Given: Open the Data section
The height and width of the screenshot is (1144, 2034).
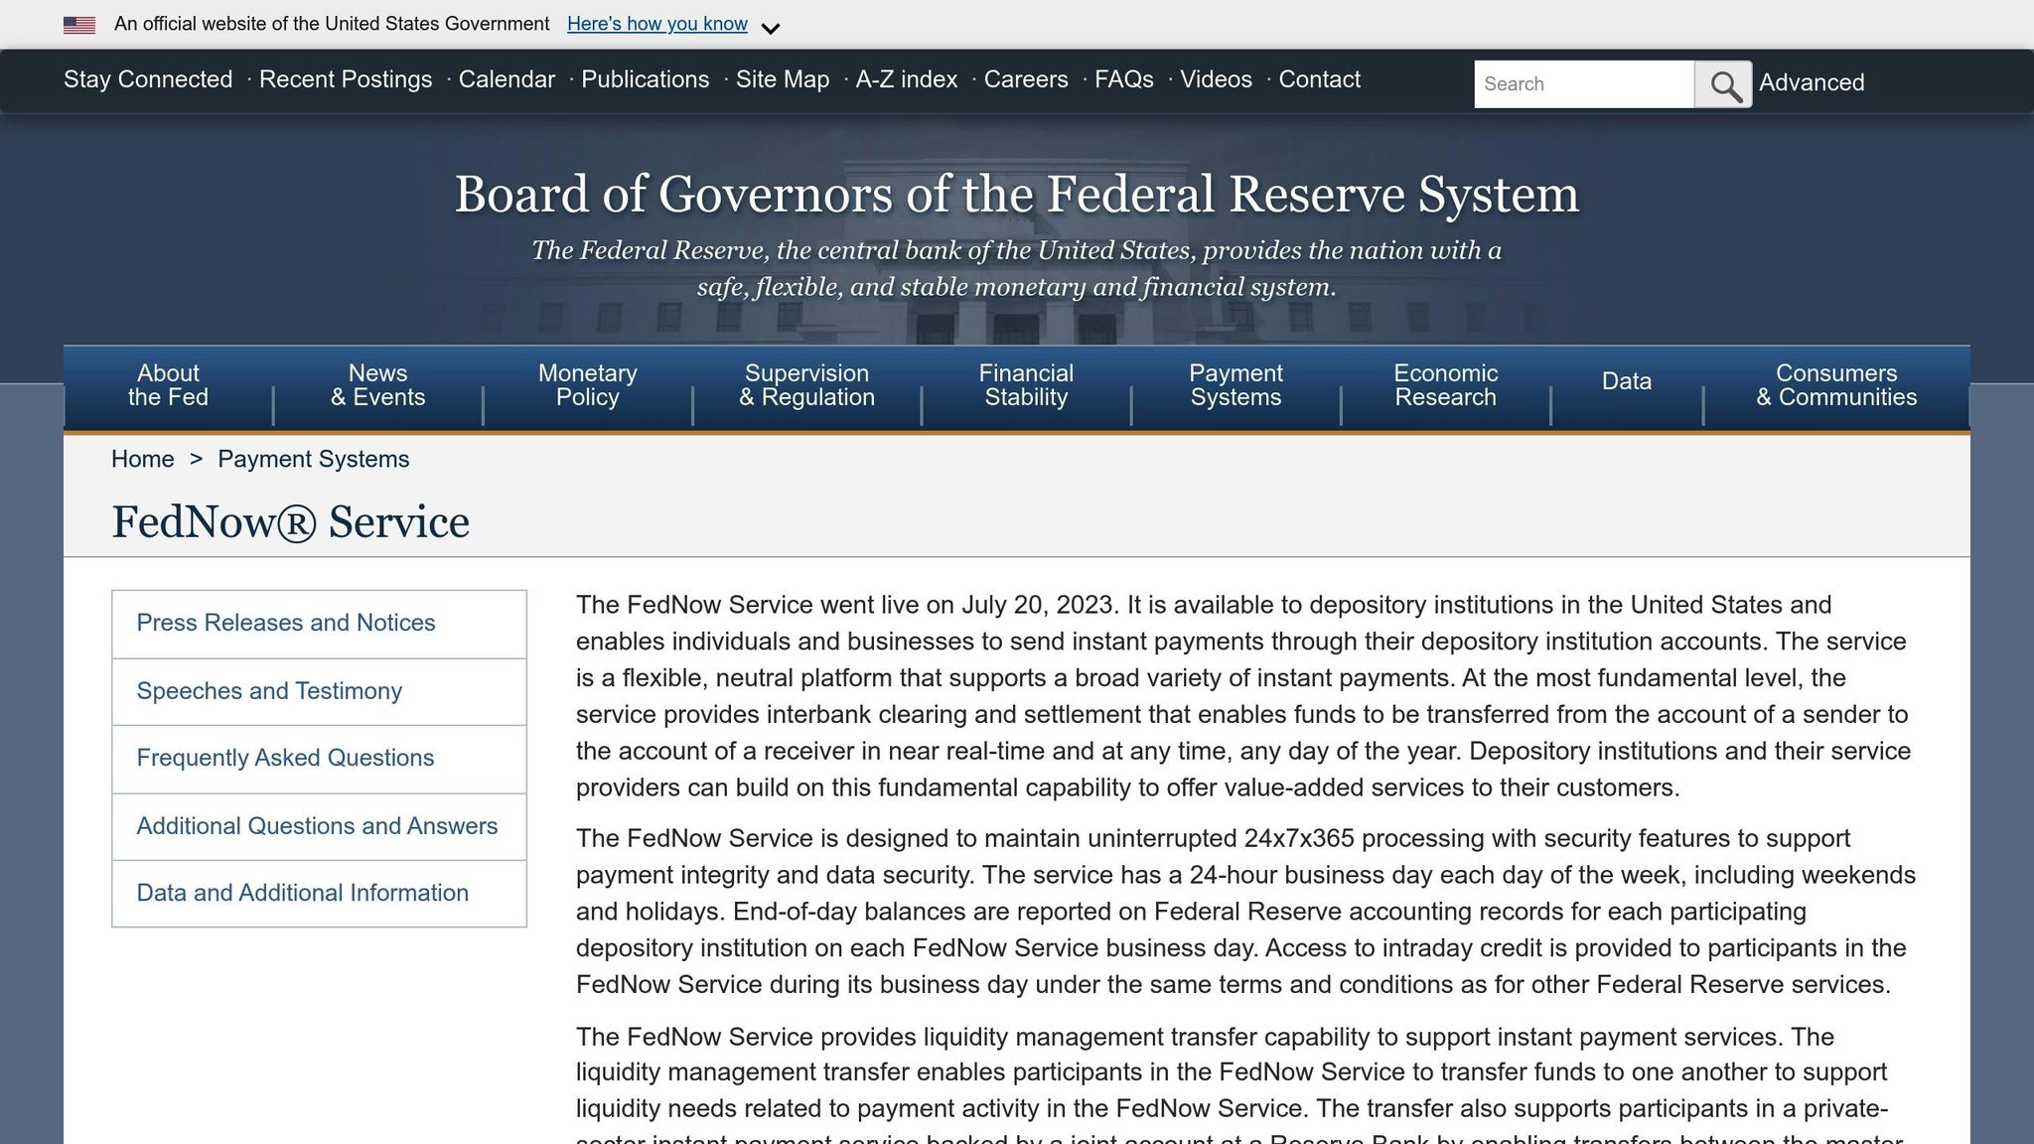Looking at the screenshot, I should [x=1626, y=382].
